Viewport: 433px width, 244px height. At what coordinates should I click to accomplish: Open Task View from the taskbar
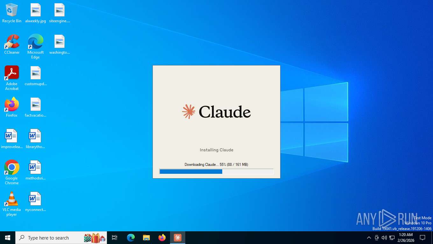115,238
